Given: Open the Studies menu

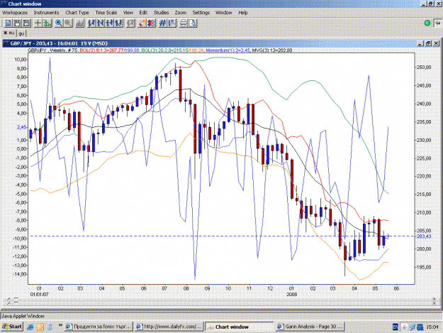Looking at the screenshot, I should tap(161, 13).
